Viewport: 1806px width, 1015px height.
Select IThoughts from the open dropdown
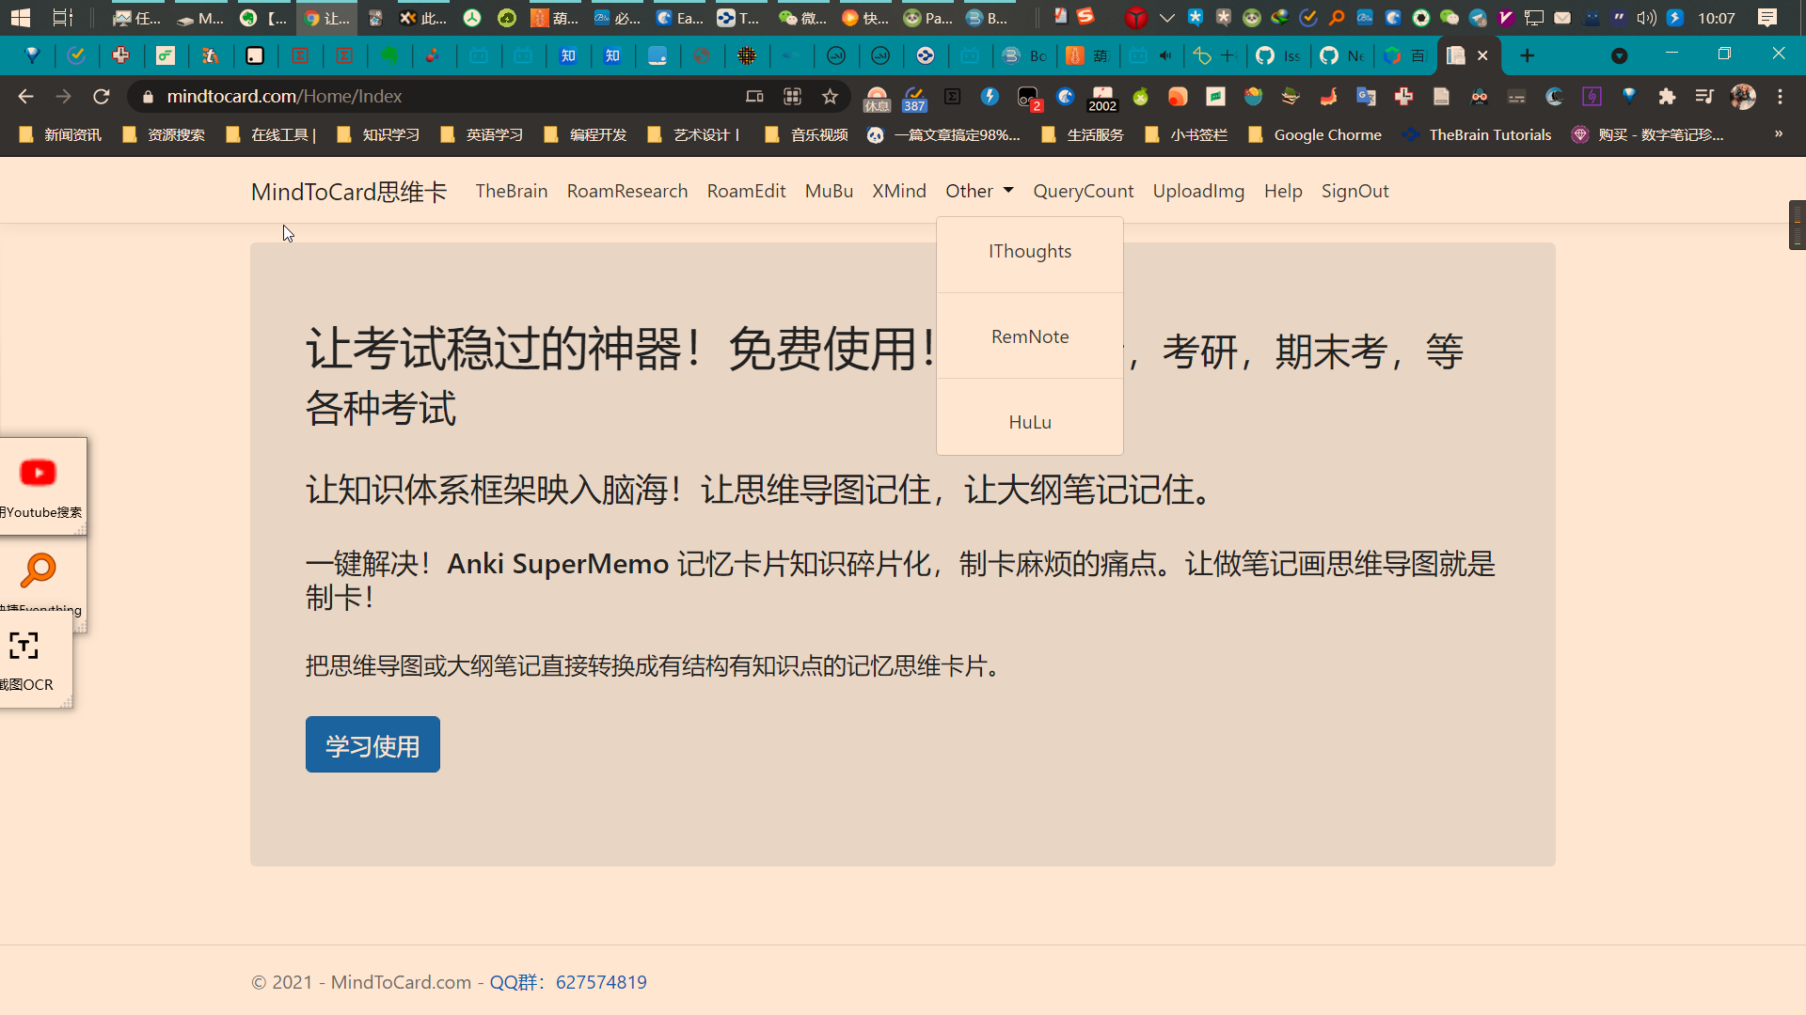1030,251
